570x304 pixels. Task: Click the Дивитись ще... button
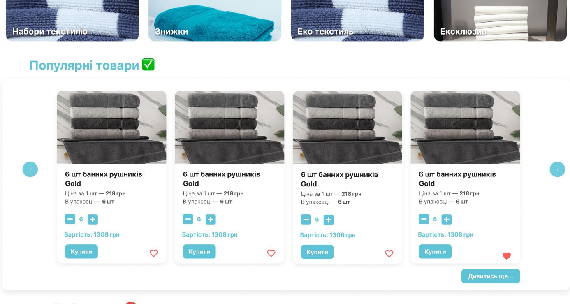491,276
